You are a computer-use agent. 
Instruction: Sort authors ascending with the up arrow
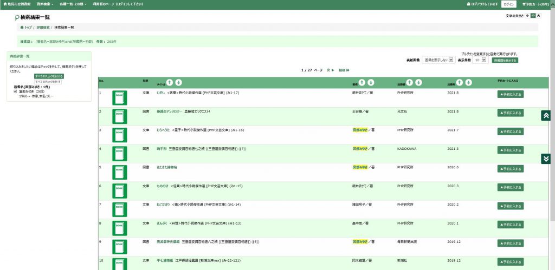pyautogui.click(x=362, y=82)
